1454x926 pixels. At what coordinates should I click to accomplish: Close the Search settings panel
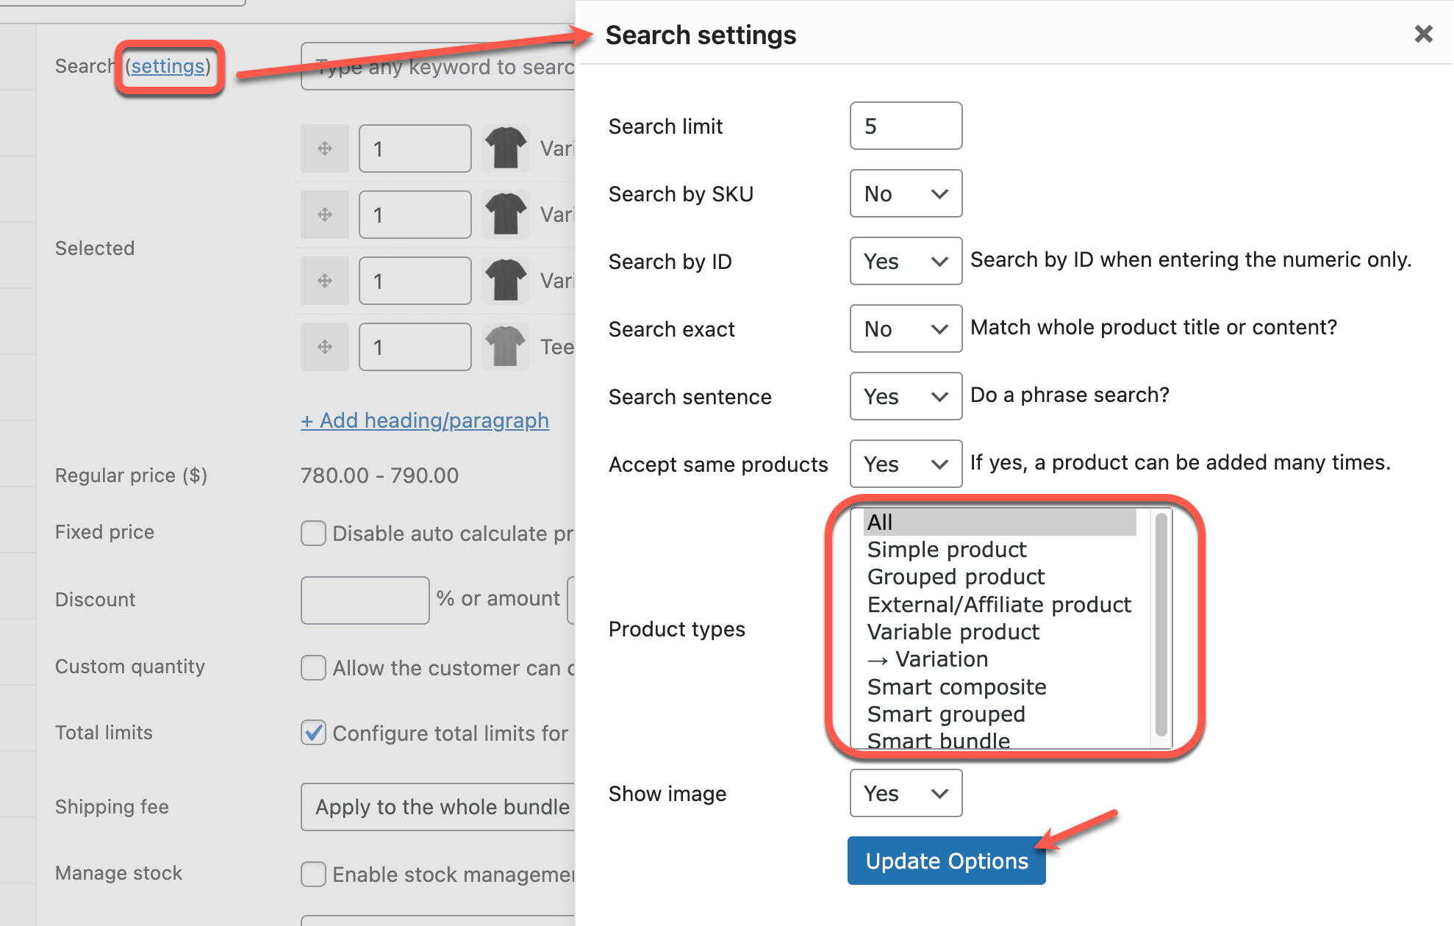click(x=1423, y=34)
